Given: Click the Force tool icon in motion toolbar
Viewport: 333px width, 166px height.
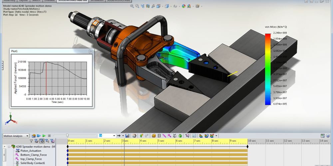Looking at the screenshot, I should pyautogui.click(x=169, y=136).
